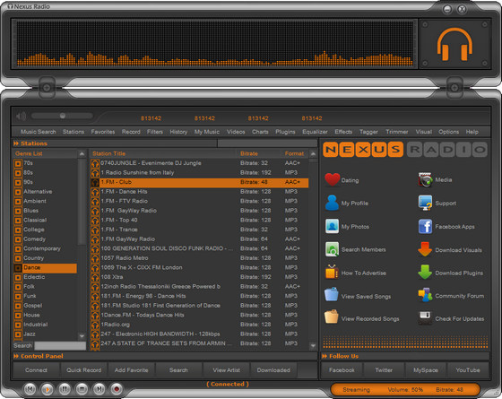Click the Search Members icon
The image size is (502, 399).
point(332,249)
